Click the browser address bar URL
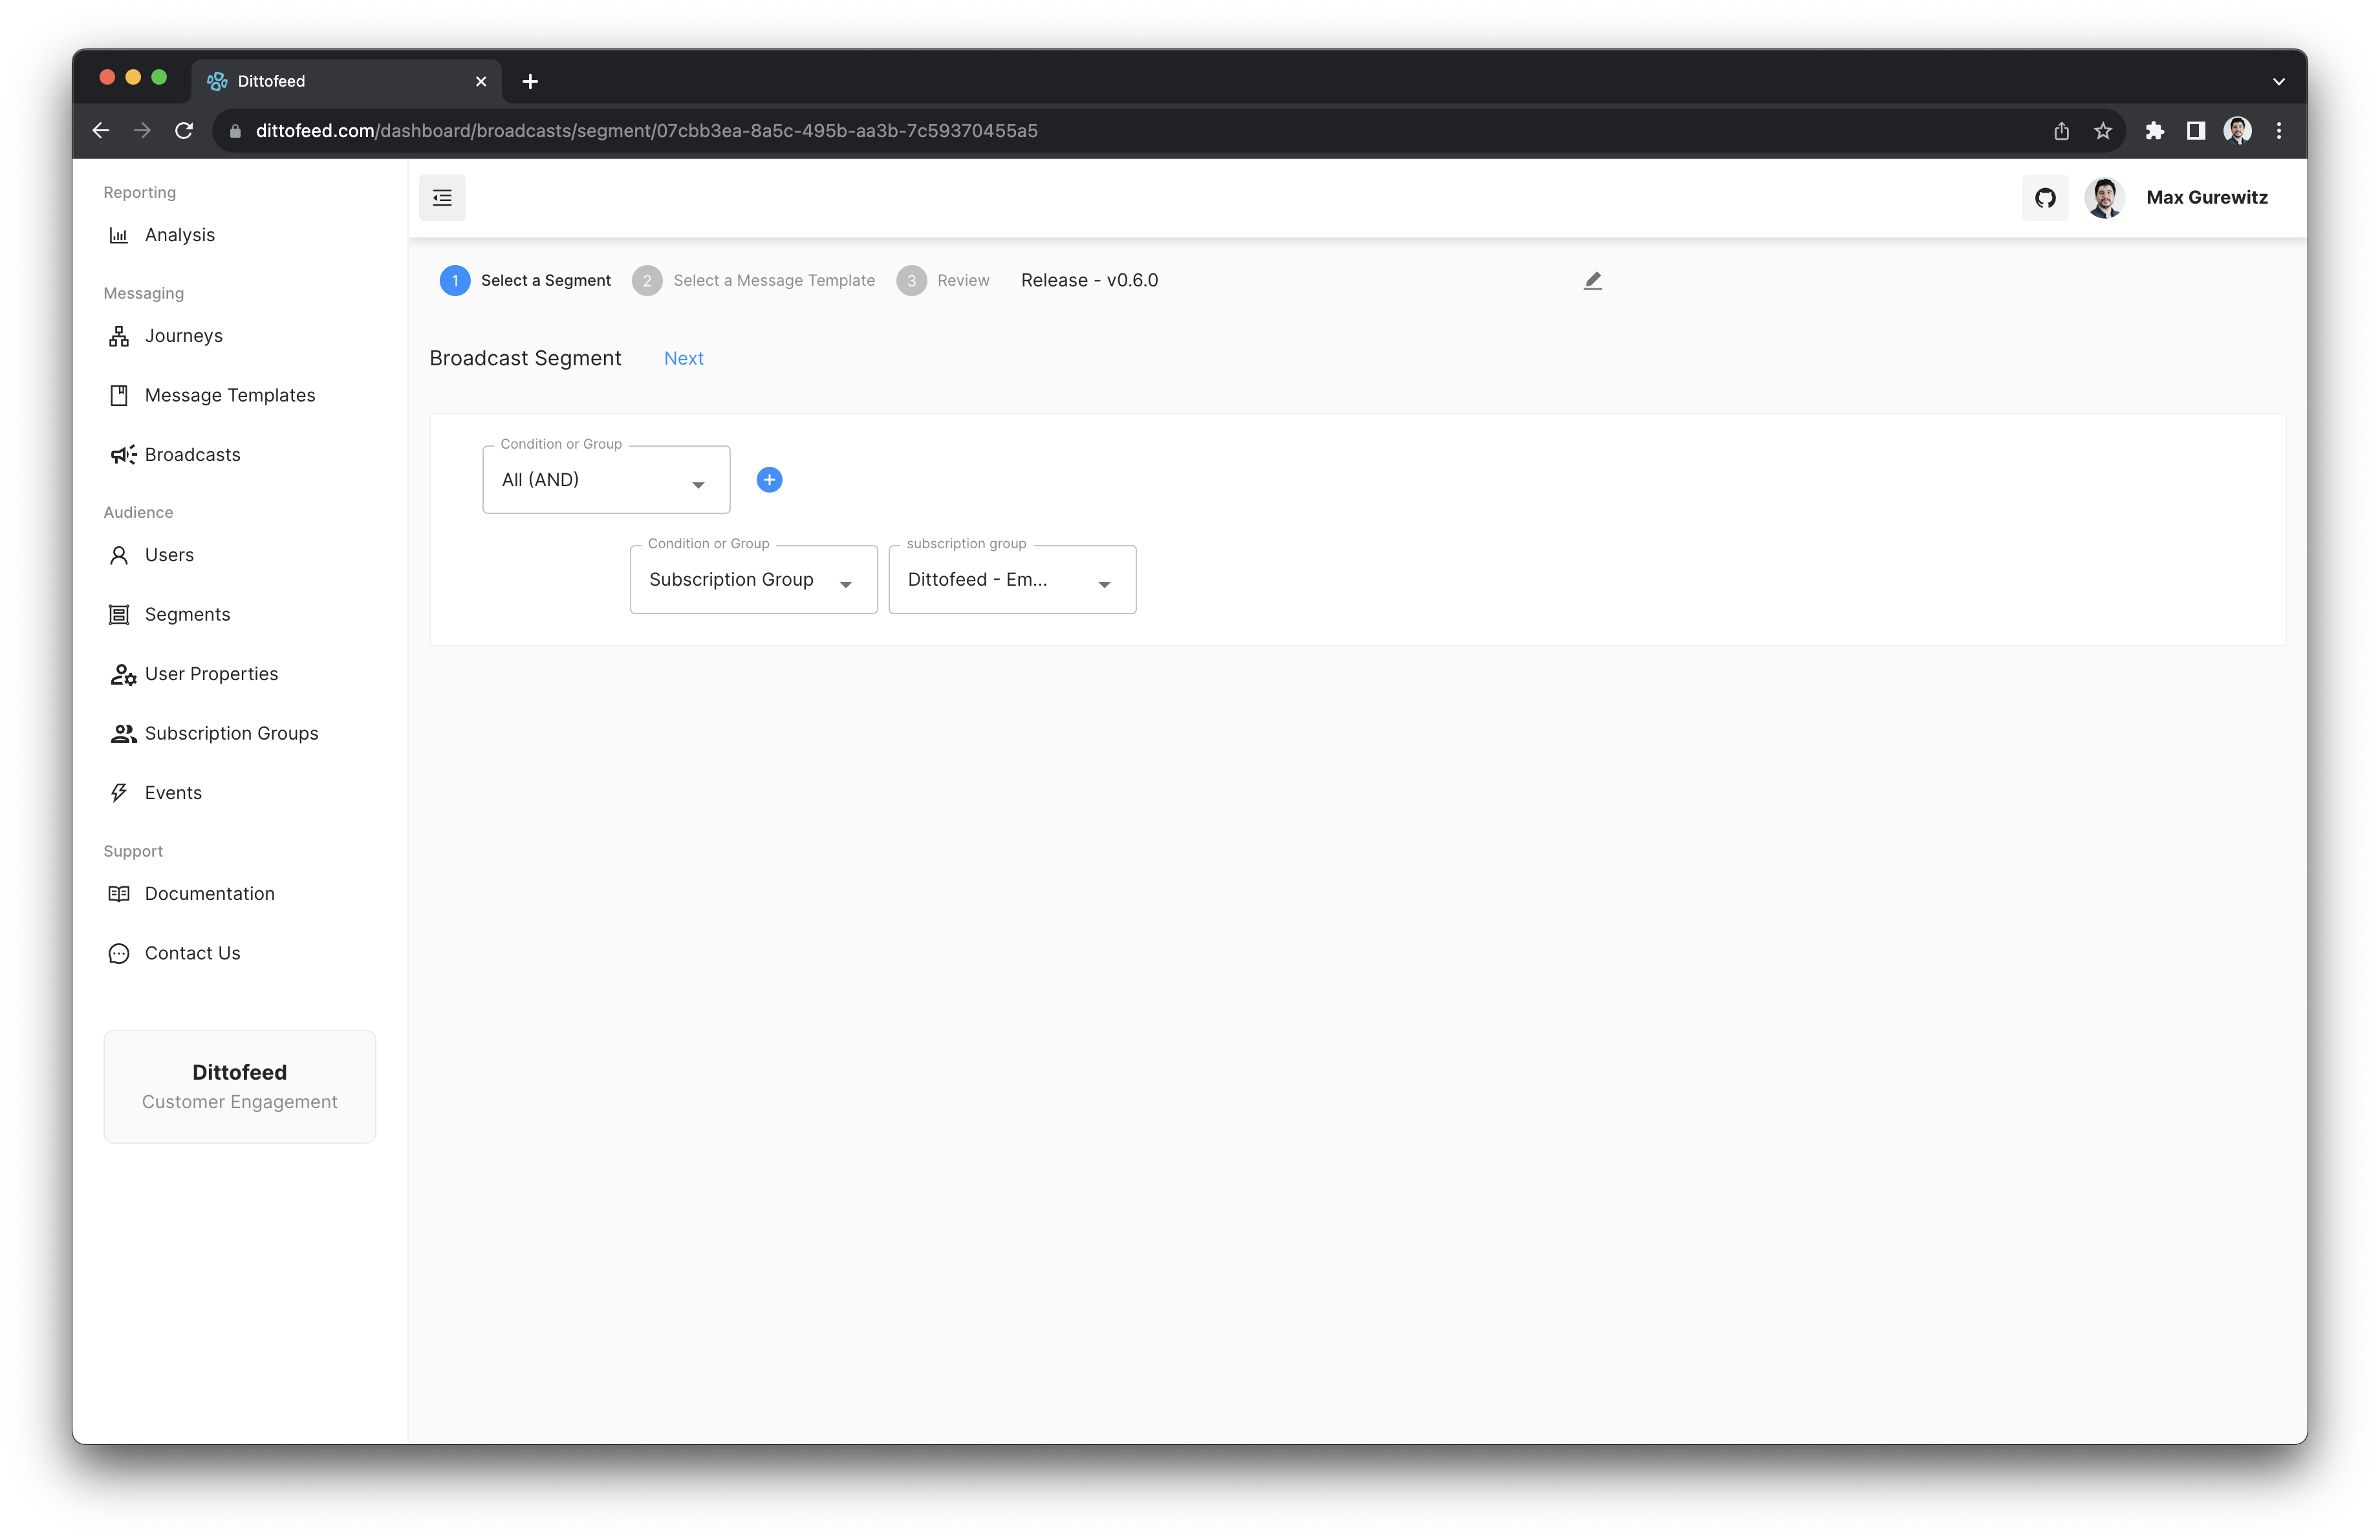This screenshot has height=1540, width=2380. [x=646, y=131]
